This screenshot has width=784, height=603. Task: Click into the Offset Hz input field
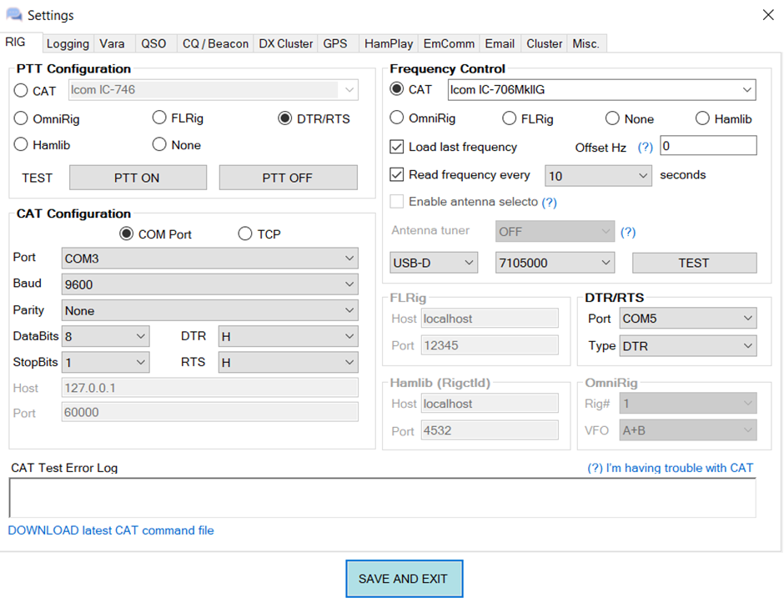point(707,147)
